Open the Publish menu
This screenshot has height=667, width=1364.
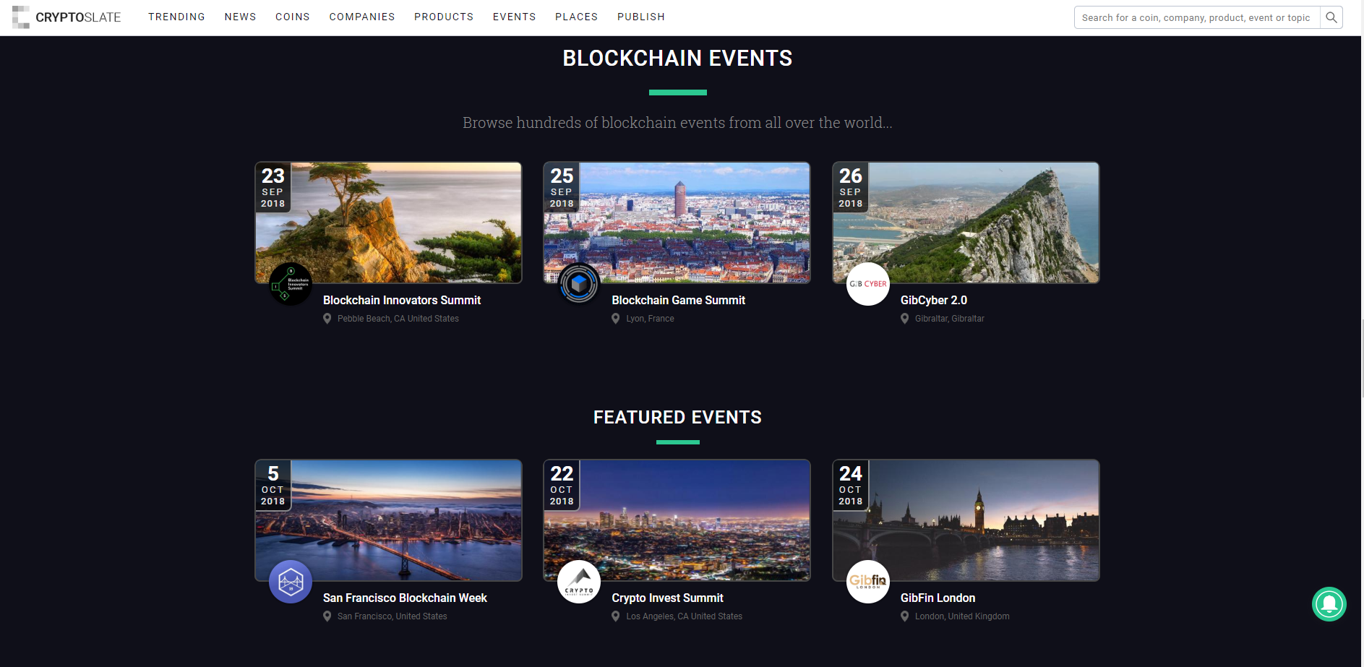tap(641, 17)
